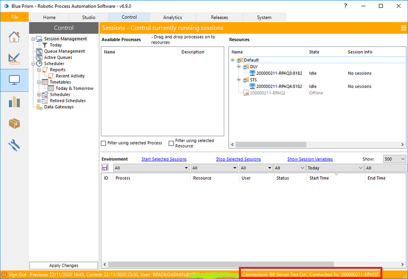Click the help question mark icon
Viewport: 408px width, 279px height.
(x=346, y=6)
